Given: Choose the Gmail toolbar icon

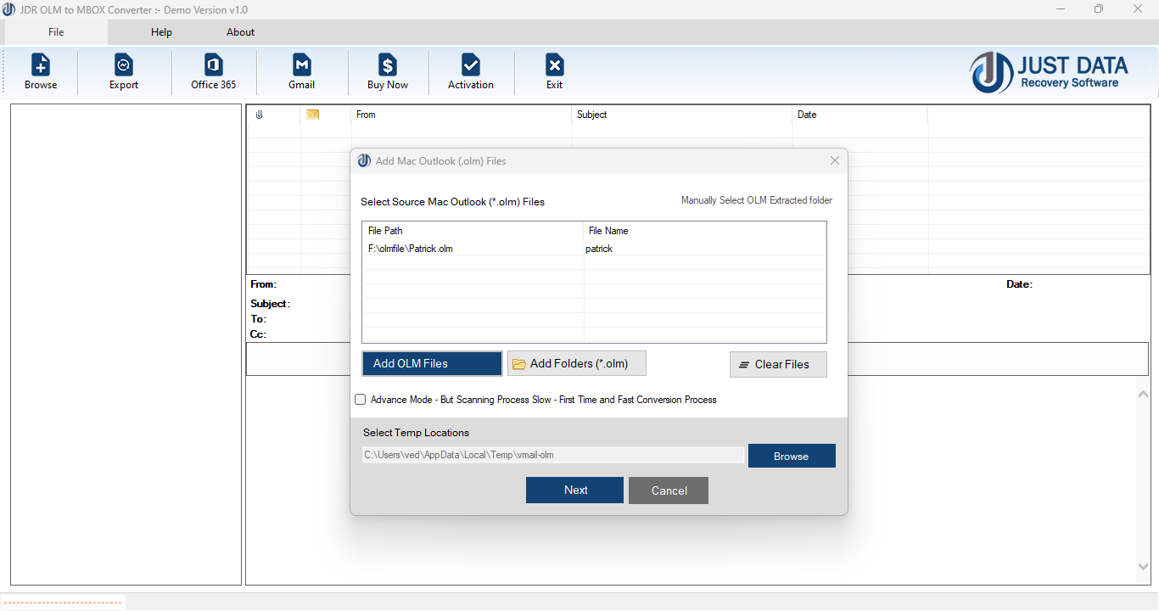Looking at the screenshot, I should click(x=302, y=71).
